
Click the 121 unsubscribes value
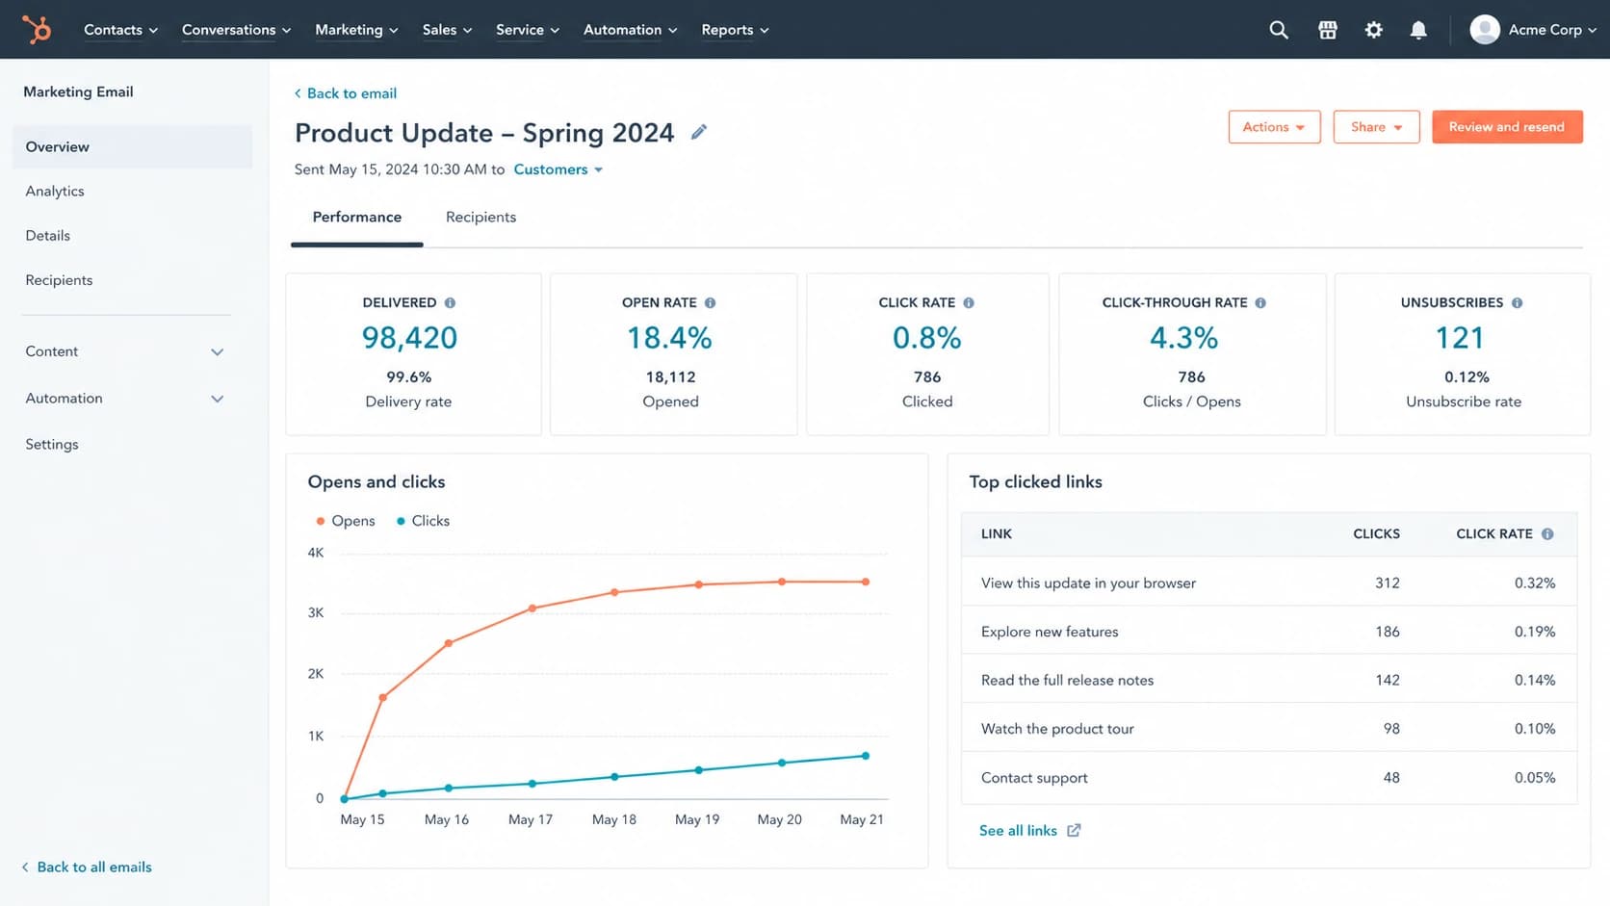[x=1460, y=338]
